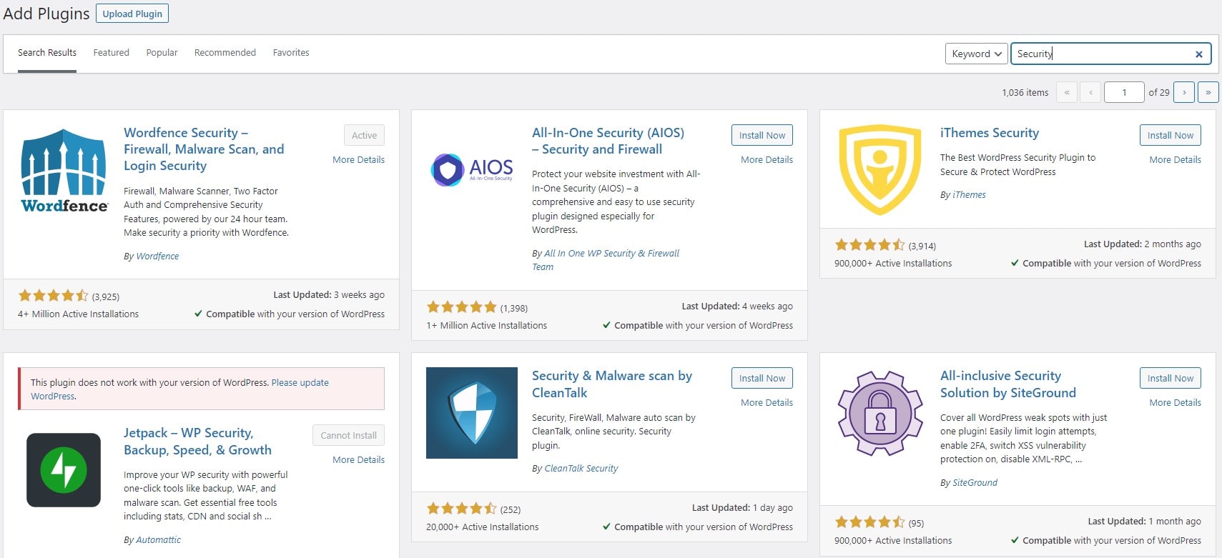The width and height of the screenshot is (1222, 558).
Task: Click the Please update WordPress link
Action: pyautogui.click(x=179, y=389)
